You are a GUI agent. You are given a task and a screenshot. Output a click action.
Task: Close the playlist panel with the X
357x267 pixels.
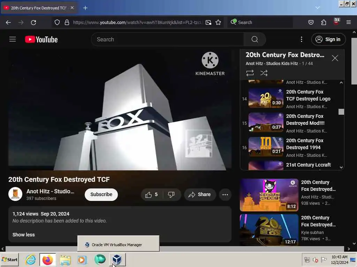tap(335, 58)
